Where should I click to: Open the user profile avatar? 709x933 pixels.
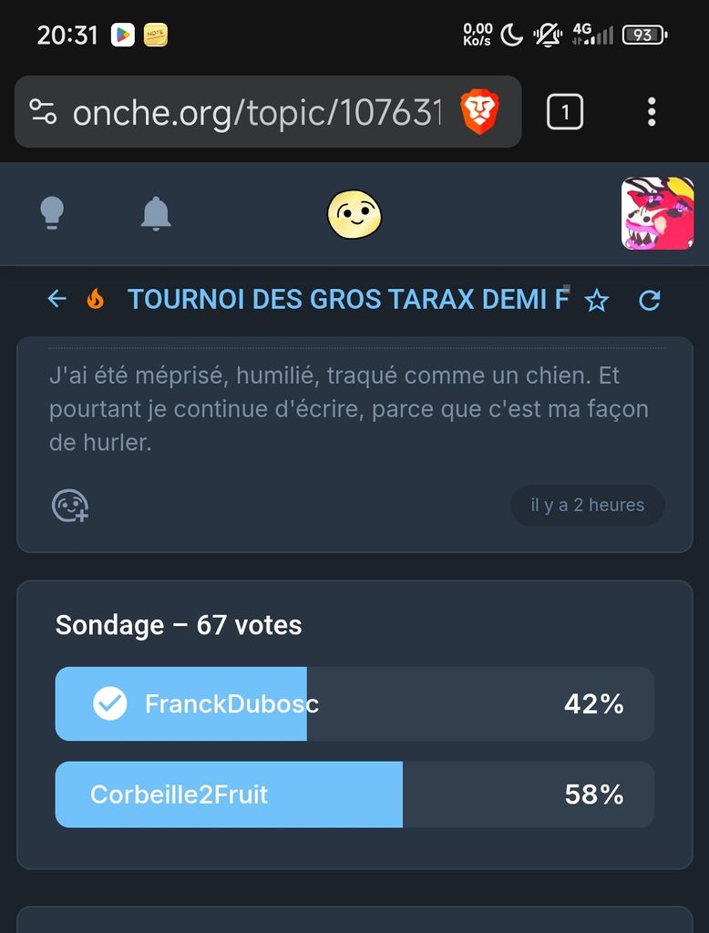(x=657, y=213)
